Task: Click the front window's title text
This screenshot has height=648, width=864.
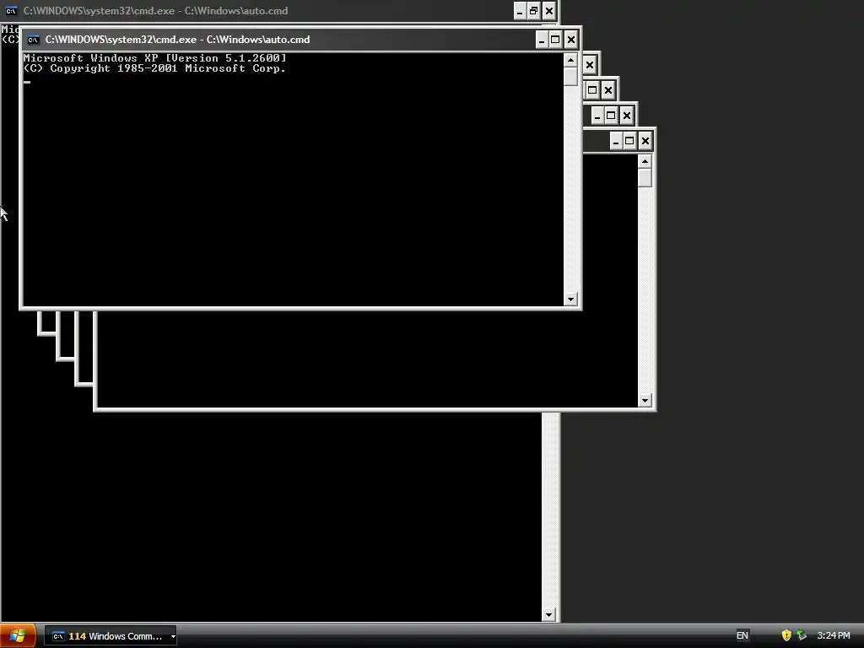Action: [x=177, y=40]
